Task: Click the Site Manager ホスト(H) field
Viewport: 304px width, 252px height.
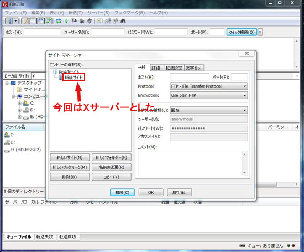Action: click(x=190, y=77)
